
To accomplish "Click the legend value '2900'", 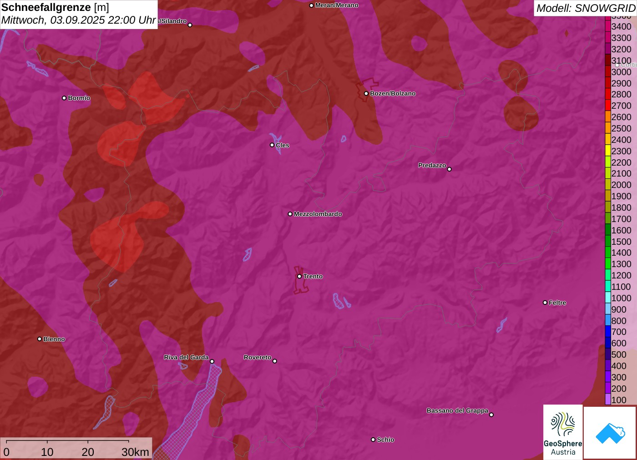I will pyautogui.click(x=621, y=83).
